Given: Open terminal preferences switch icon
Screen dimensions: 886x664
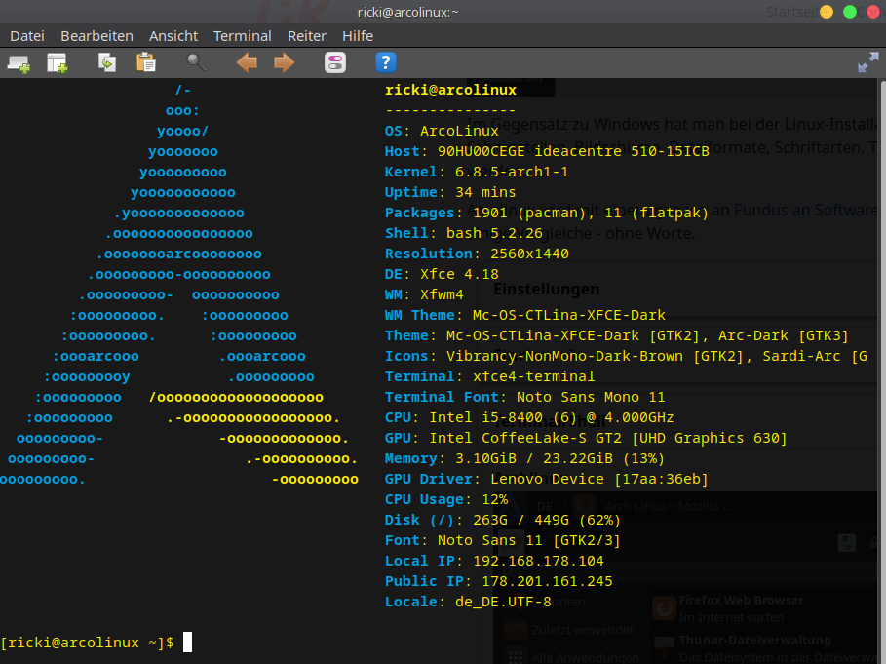Looking at the screenshot, I should click(x=335, y=63).
